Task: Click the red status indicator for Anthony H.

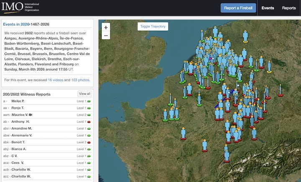Action: (89, 122)
